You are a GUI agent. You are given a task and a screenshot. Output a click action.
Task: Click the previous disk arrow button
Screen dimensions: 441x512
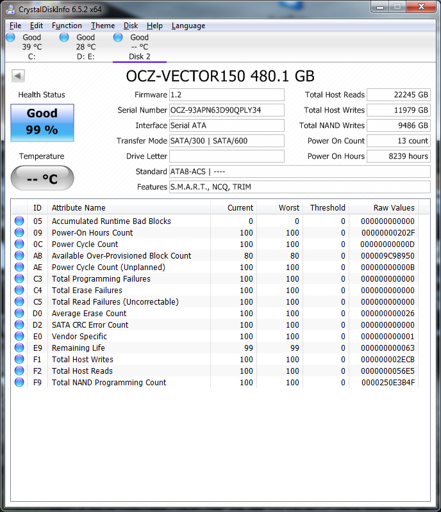pyautogui.click(x=18, y=76)
